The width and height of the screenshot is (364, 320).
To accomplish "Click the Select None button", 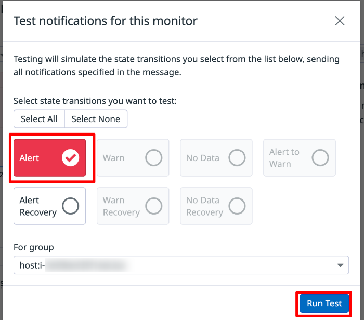I will pos(96,119).
